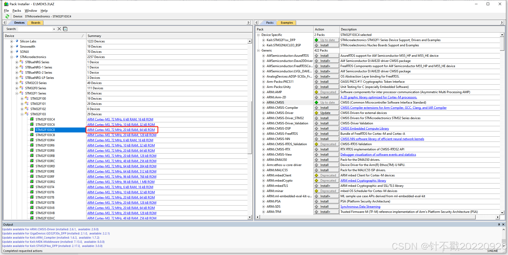Open the STM32F103C8 summary link
The image size is (508, 255).
click(x=121, y=130)
